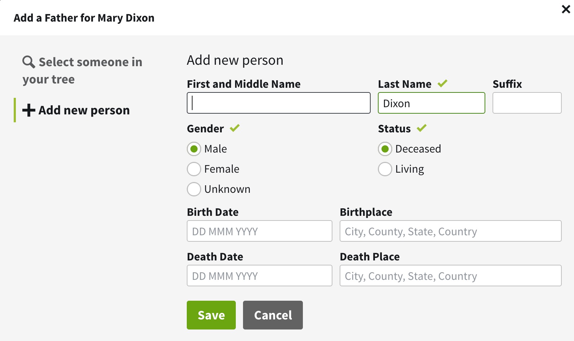This screenshot has height=341, width=574.
Task: Select the Living status option
Action: 385,169
